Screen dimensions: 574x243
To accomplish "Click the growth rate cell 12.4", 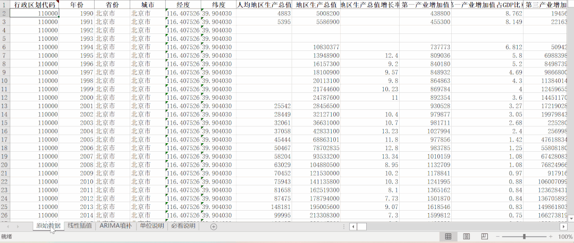I will pyautogui.click(x=370, y=56).
